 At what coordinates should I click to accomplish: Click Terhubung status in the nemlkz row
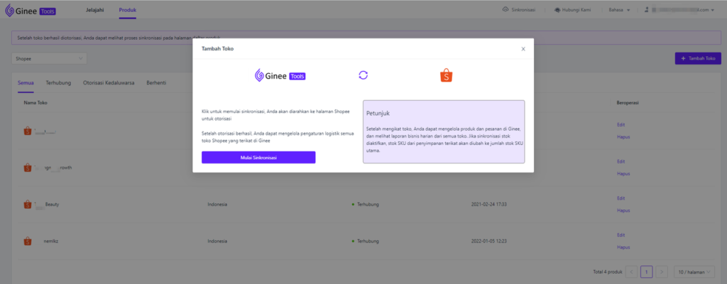tap(368, 241)
